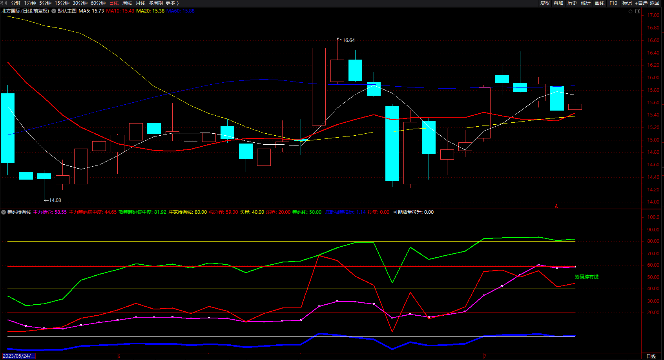This screenshot has height=360, width=664.
Task: Click the collapse panel icon at top-left
Action: pos(4,3)
